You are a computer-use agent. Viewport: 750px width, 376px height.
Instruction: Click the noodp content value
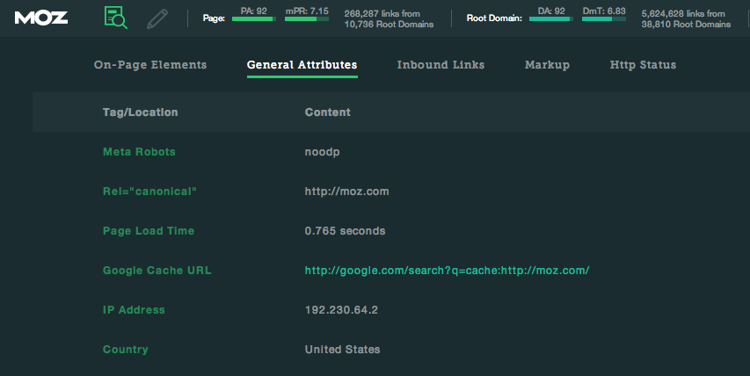pyautogui.click(x=322, y=152)
